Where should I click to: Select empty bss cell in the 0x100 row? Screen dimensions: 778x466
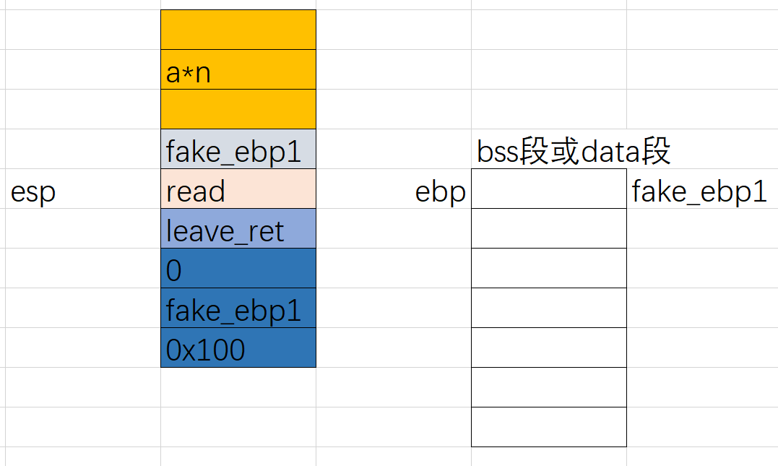tap(548, 348)
